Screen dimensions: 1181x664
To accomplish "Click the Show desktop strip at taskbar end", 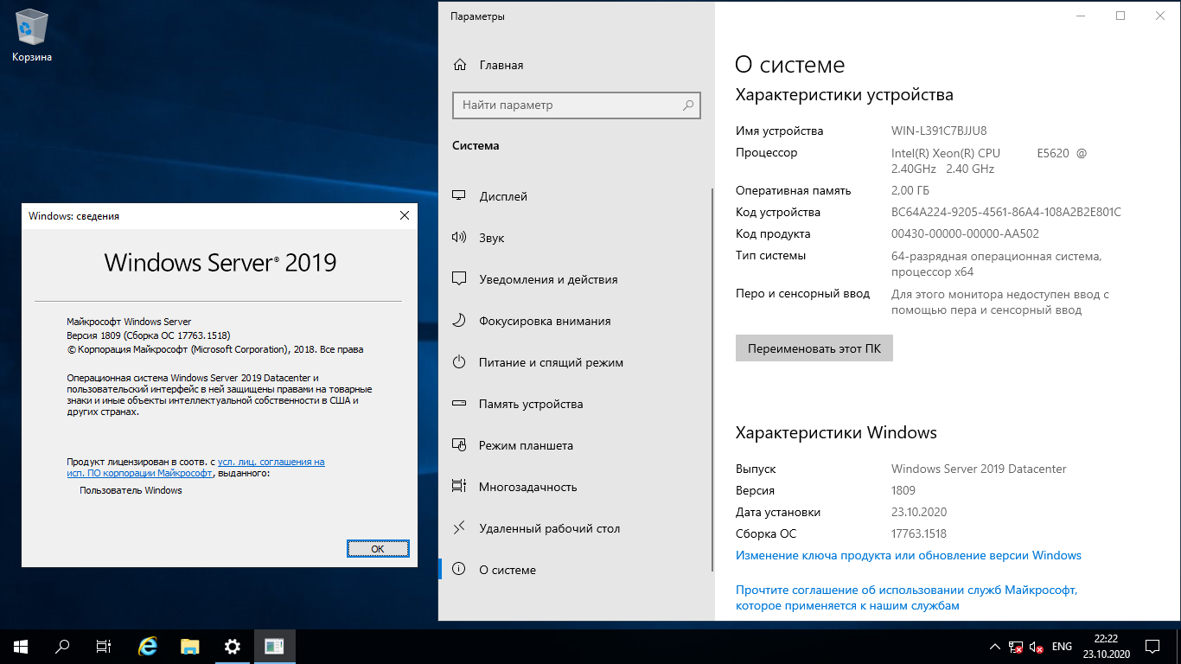I will click(x=1178, y=647).
